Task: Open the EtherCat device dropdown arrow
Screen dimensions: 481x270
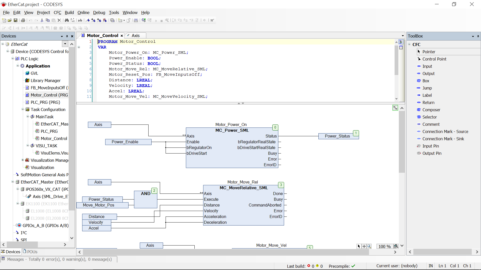Action: click(65, 44)
